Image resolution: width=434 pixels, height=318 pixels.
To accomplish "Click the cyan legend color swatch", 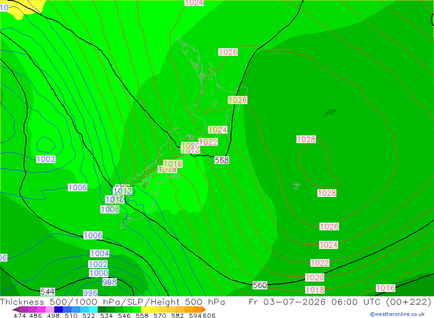I will [93, 309].
